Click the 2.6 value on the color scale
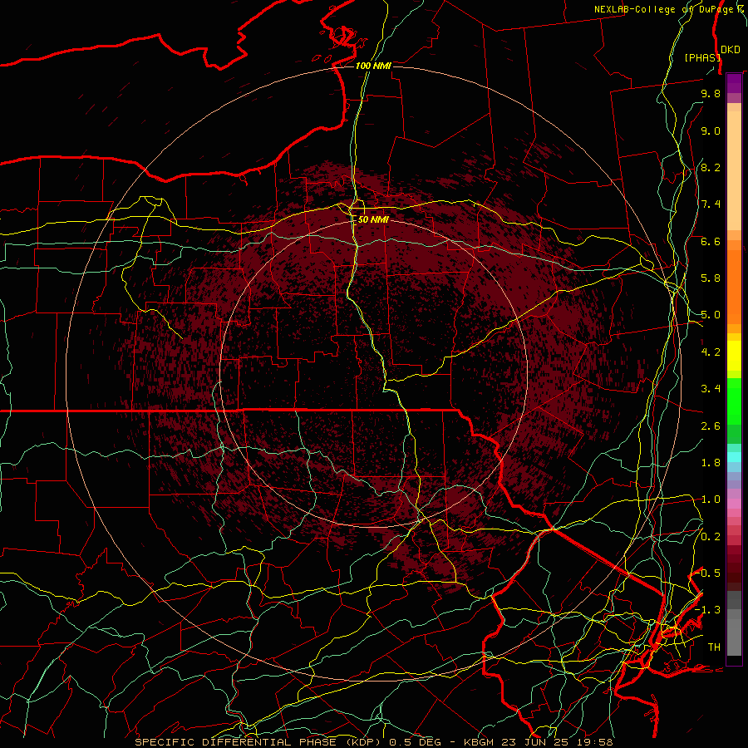Screen dimensions: 748x748 (711, 426)
